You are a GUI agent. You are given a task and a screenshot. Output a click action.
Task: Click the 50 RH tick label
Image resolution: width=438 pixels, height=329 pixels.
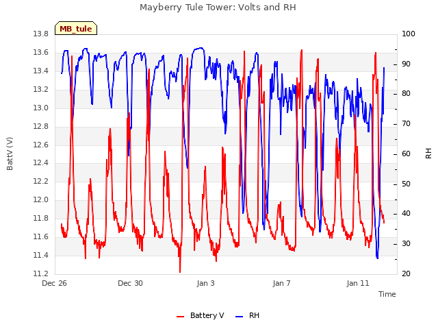[x=406, y=184]
